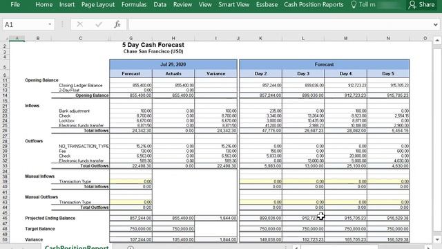The image size is (442, 249).
Task: Expand the Name Box dropdown arrow
Action: click(50, 25)
